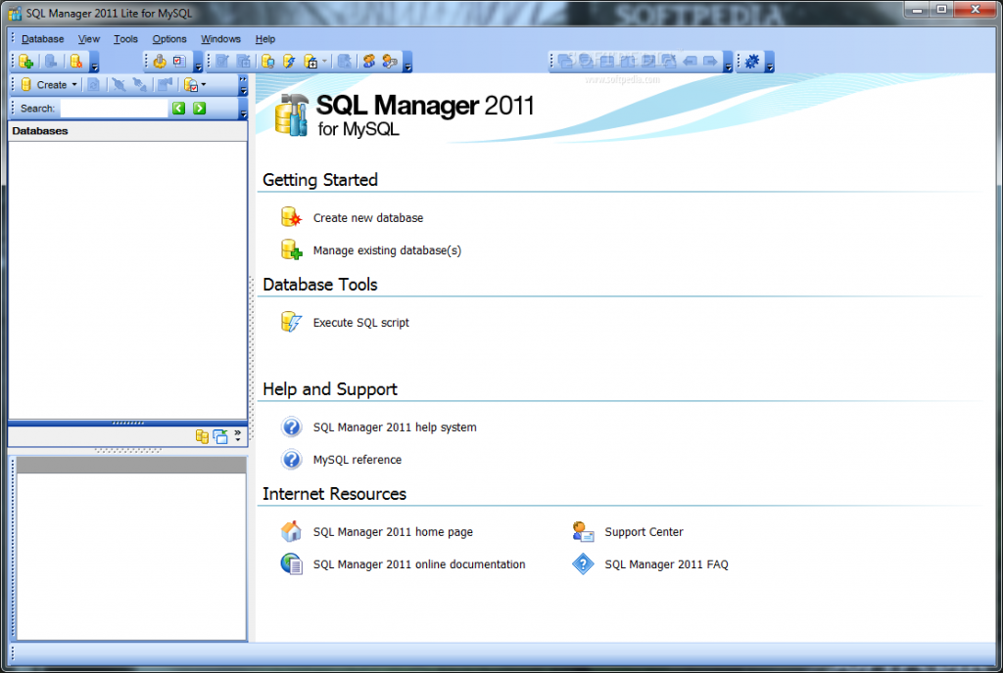The image size is (1003, 673).
Task: Click the toolbar database icon with plus box
Action: (310, 62)
